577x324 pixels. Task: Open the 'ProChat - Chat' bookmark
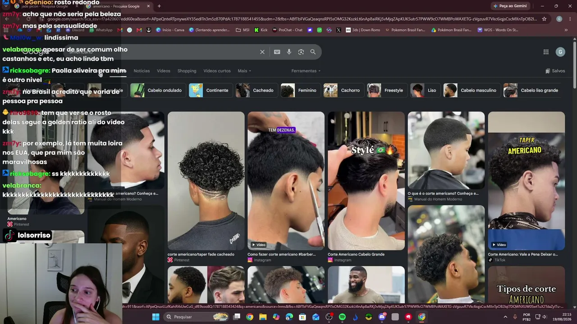(x=287, y=30)
